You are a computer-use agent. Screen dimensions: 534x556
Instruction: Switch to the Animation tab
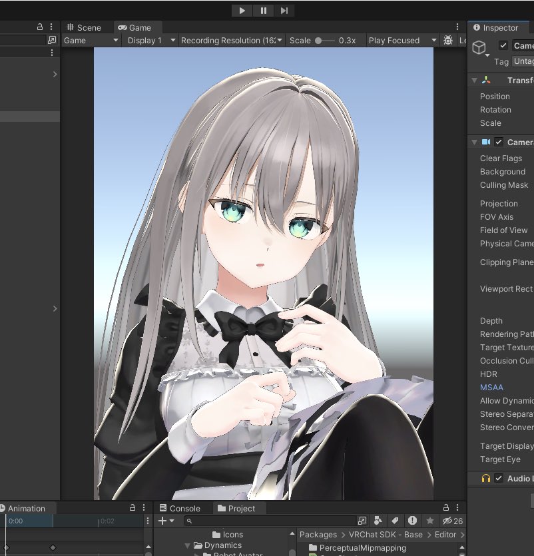[23, 508]
